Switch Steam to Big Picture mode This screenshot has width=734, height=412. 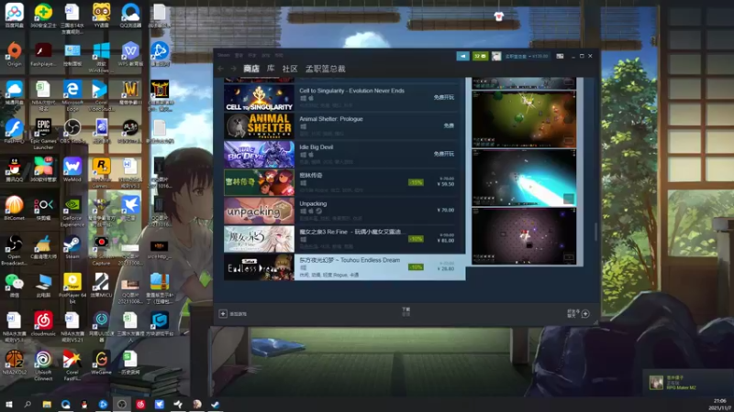point(560,56)
